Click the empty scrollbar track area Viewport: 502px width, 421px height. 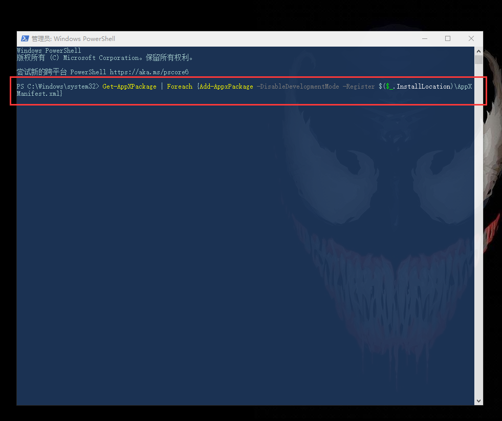[x=478, y=230]
